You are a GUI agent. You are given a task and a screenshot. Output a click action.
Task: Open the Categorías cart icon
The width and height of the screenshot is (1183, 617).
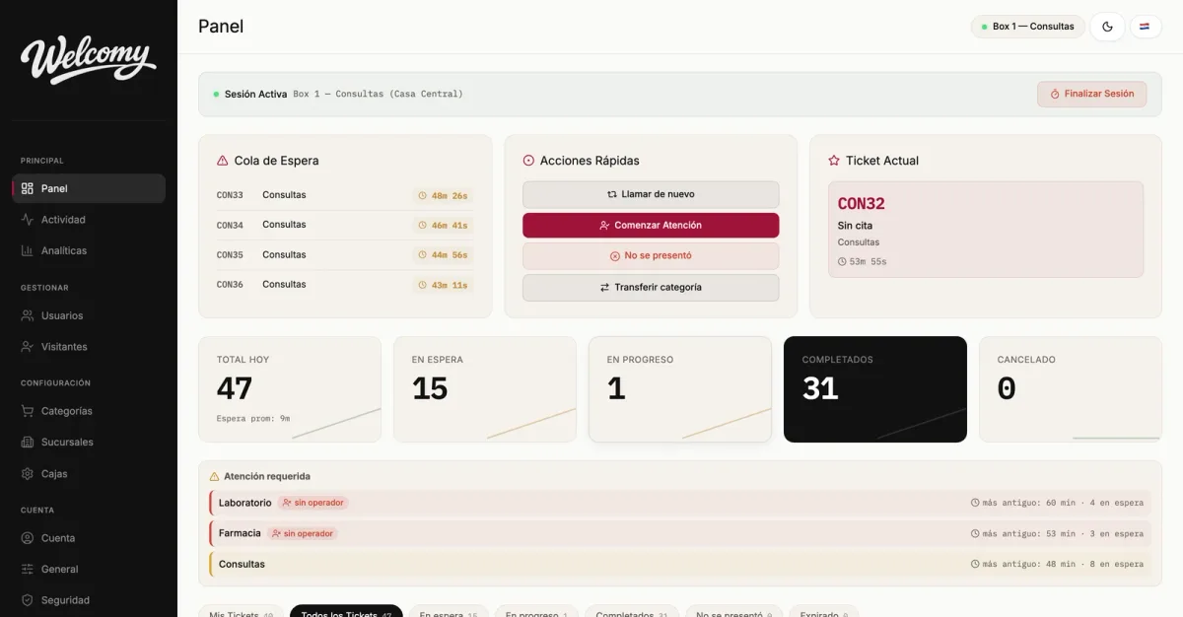coord(28,411)
